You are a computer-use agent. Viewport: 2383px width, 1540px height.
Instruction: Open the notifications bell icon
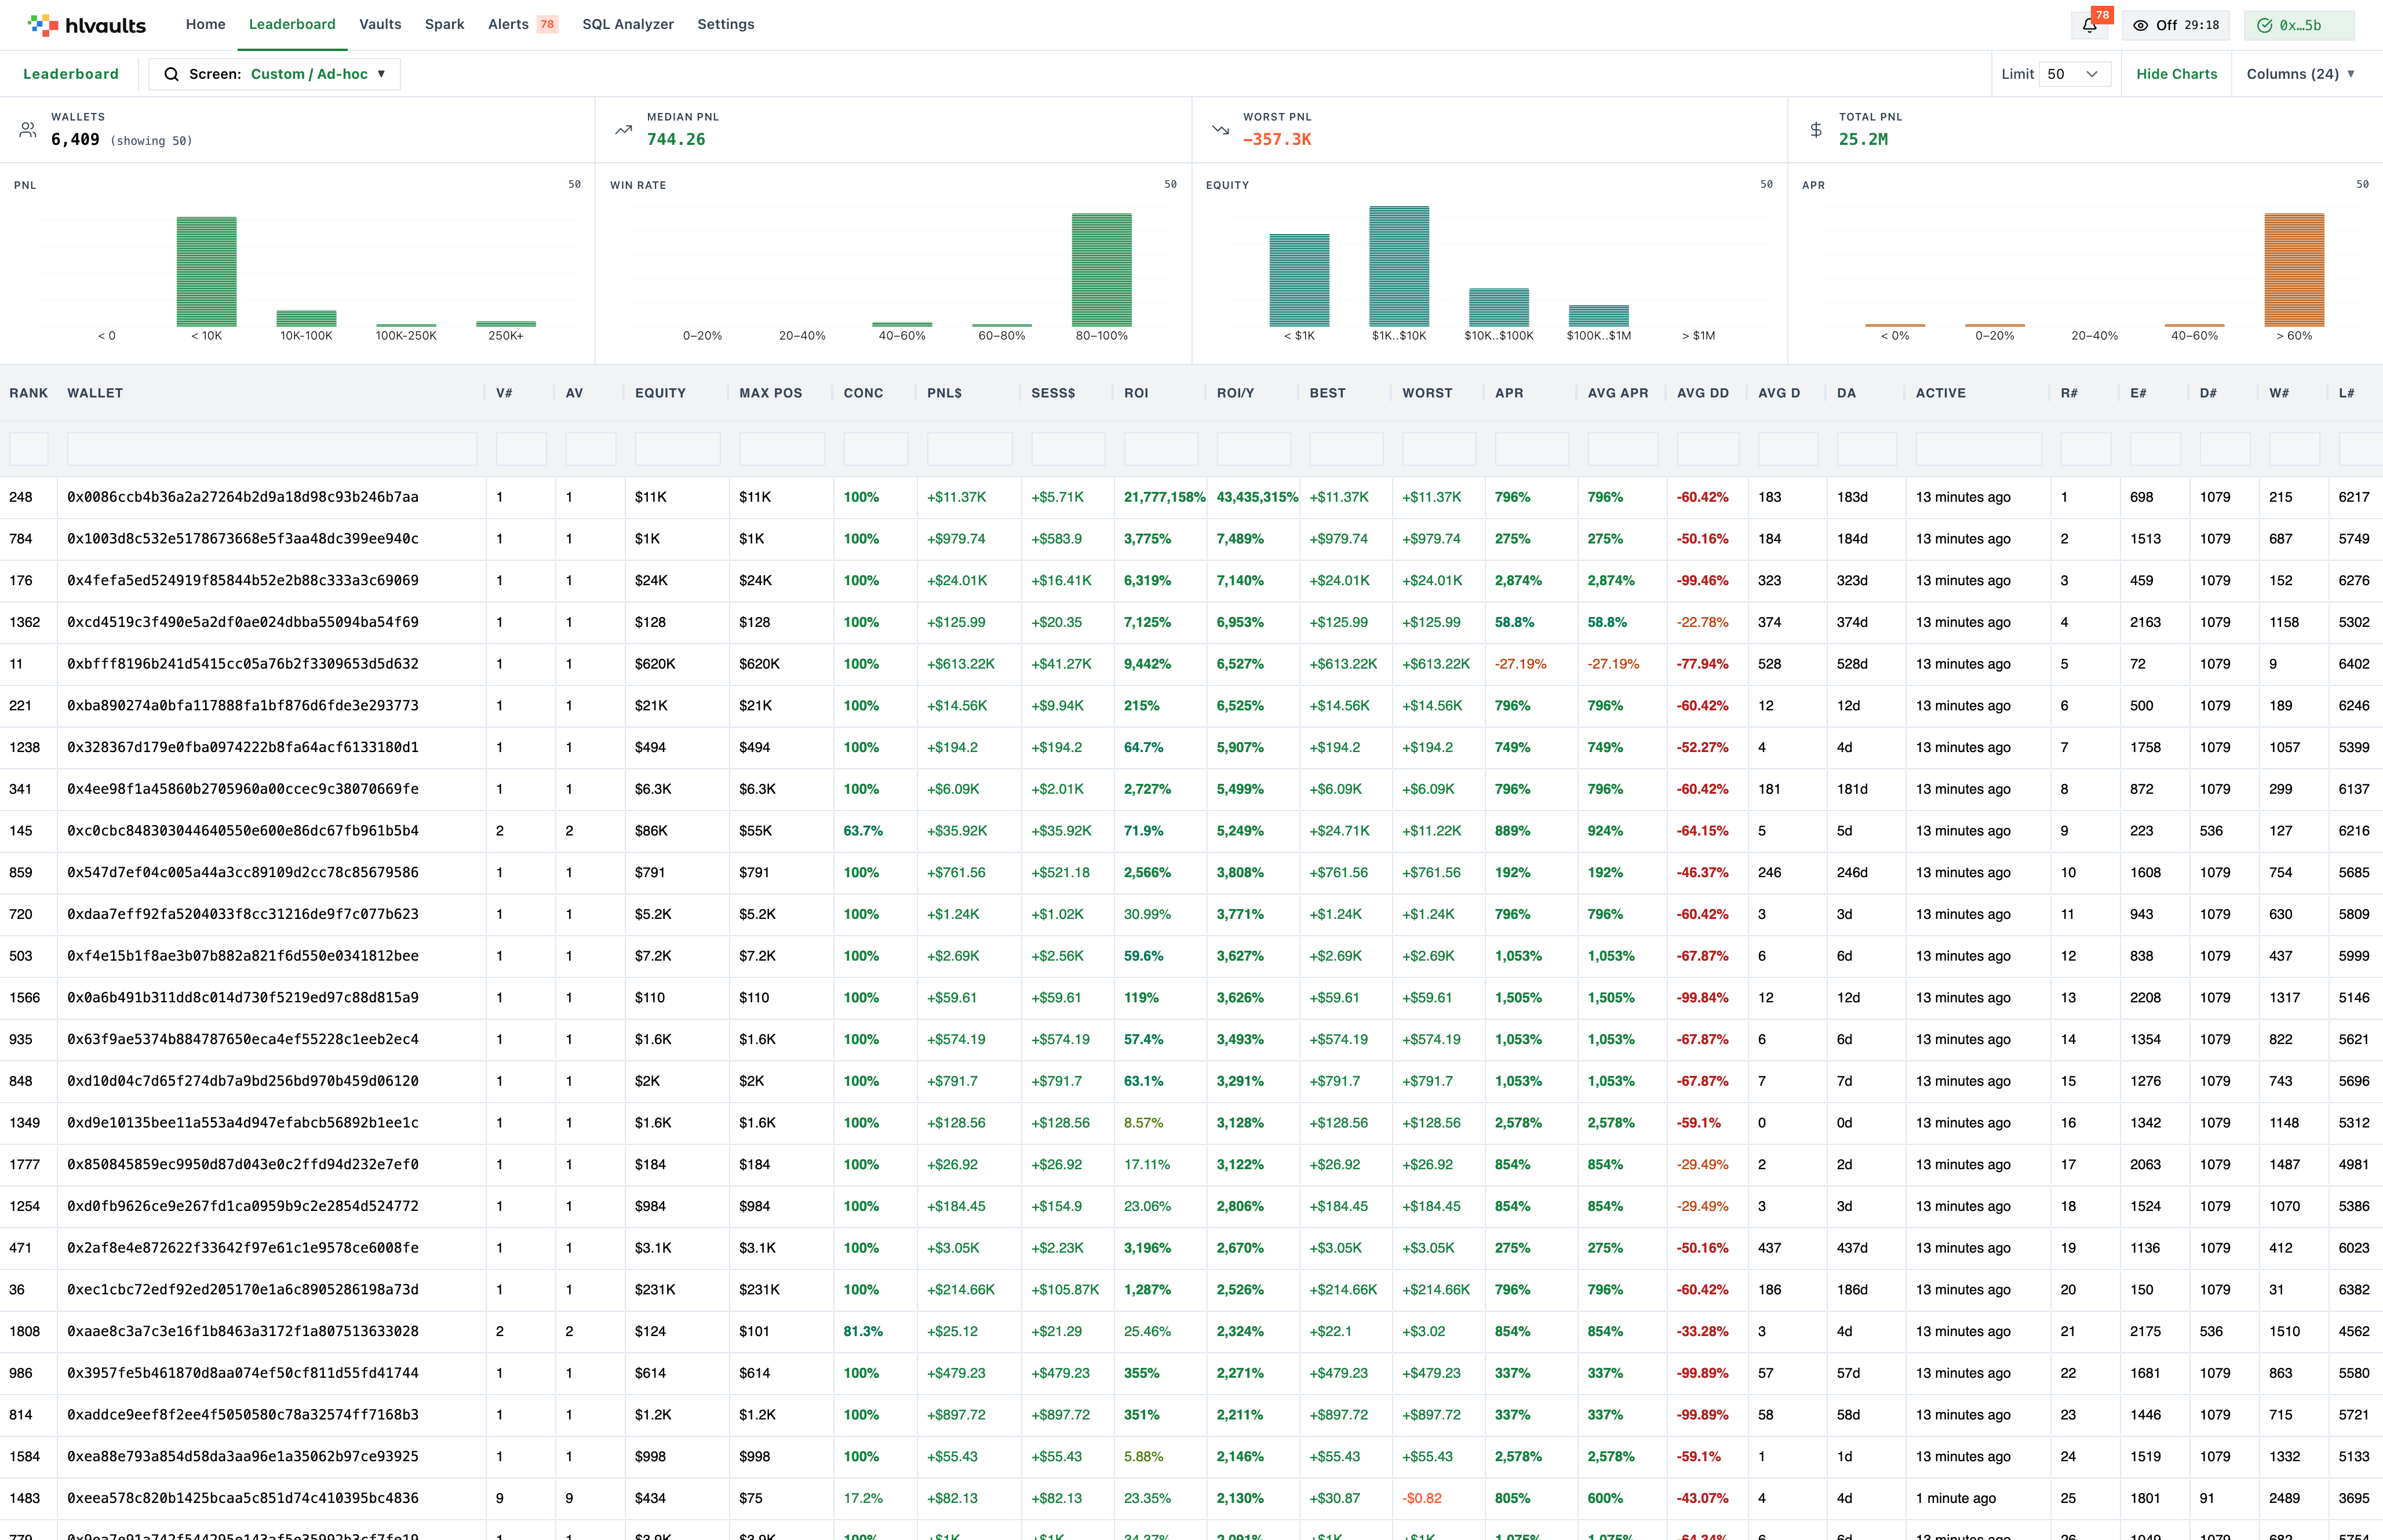(x=2089, y=26)
